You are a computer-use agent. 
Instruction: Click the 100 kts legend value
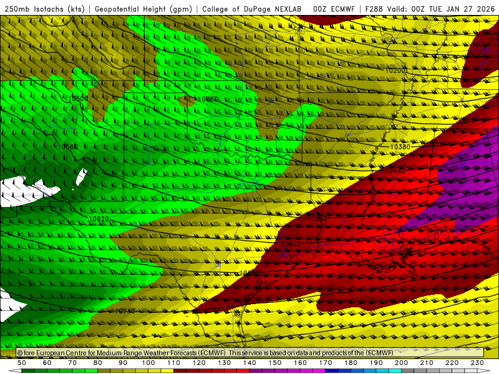[x=148, y=363]
